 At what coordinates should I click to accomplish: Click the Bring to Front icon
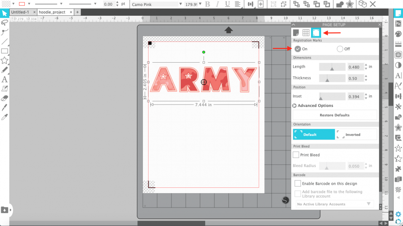tap(297, 4)
